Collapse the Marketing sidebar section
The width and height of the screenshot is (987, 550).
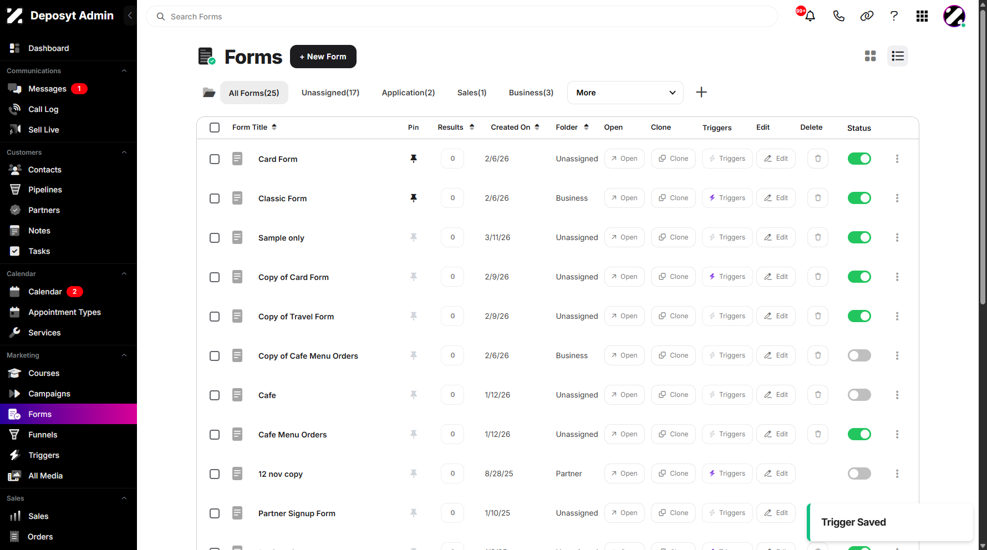pyautogui.click(x=124, y=355)
